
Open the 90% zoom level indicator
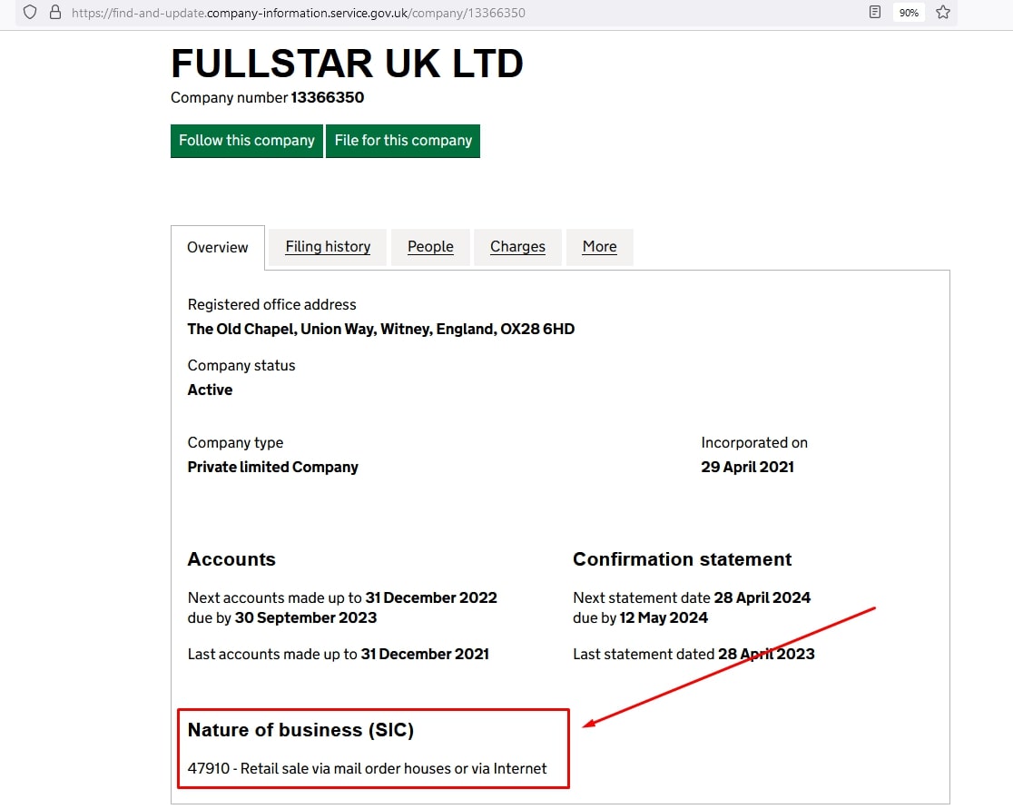(909, 13)
